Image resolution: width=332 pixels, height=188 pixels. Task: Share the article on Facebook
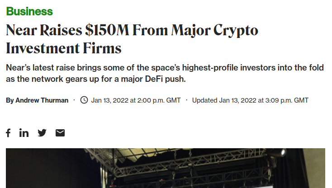click(x=8, y=132)
